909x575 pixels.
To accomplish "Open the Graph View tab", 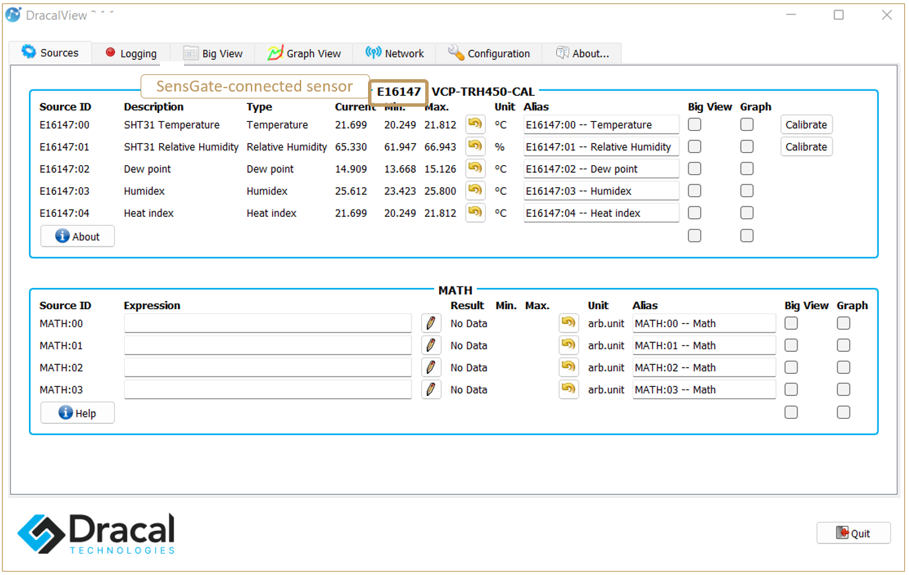I will pos(304,54).
